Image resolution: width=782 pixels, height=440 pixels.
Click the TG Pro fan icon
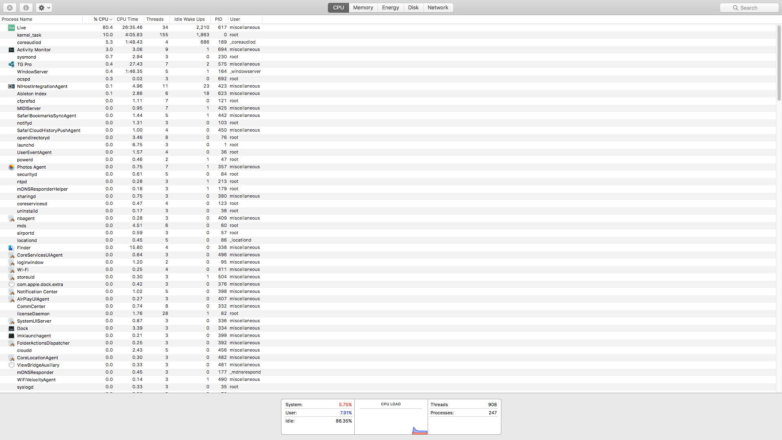[11, 64]
